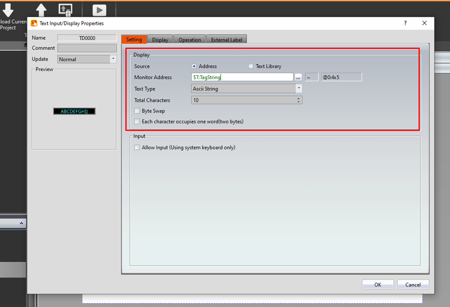Click the play simulation icon

tap(100, 10)
